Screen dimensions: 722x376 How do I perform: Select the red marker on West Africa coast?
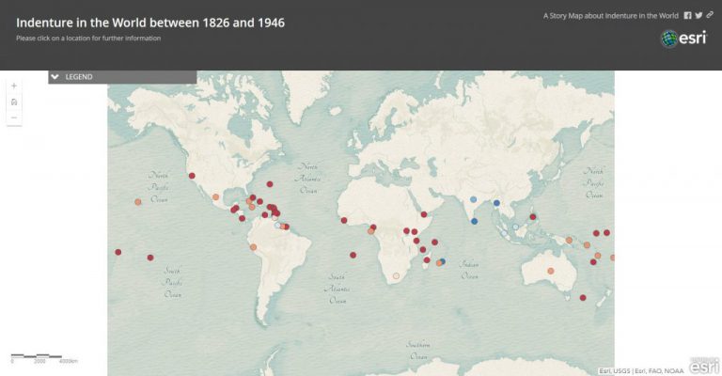coord(344,221)
